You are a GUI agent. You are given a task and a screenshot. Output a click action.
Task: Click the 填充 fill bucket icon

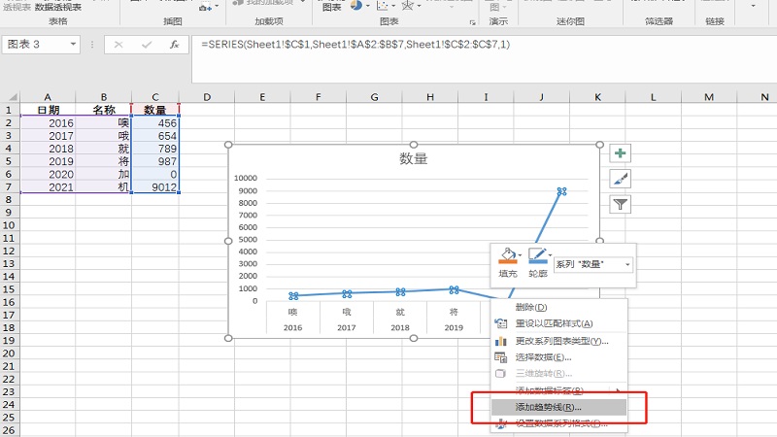pos(506,257)
